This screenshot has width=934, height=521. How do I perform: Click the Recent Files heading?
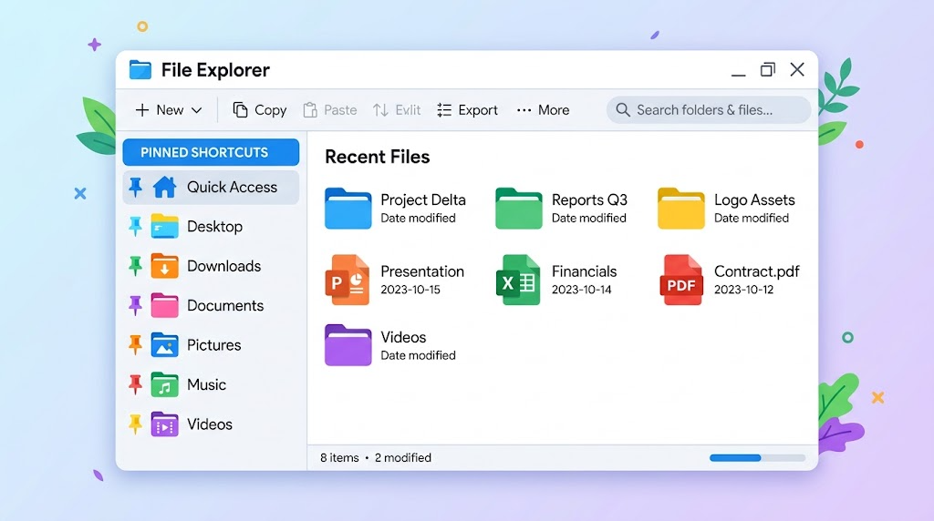click(377, 157)
